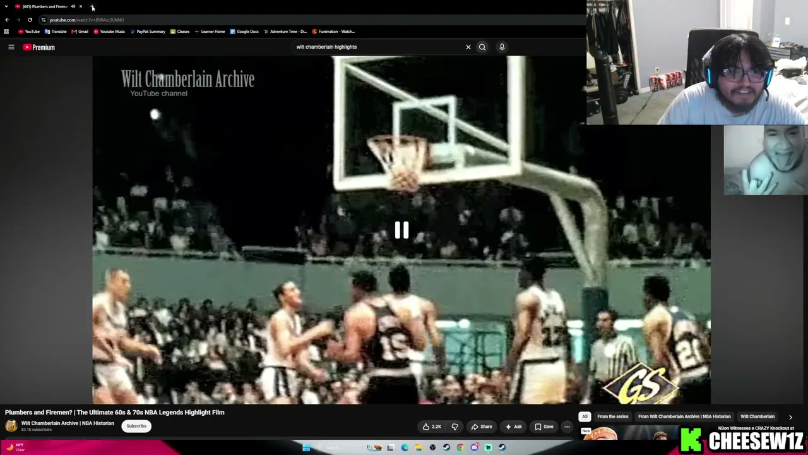Open File Explorer from the taskbar

[419, 447]
